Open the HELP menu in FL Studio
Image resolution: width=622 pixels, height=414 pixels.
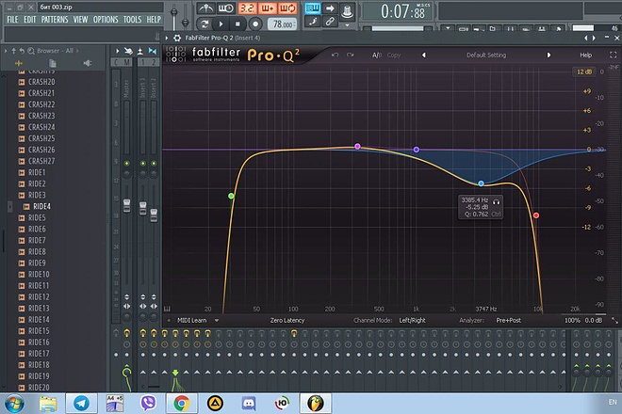tap(154, 20)
